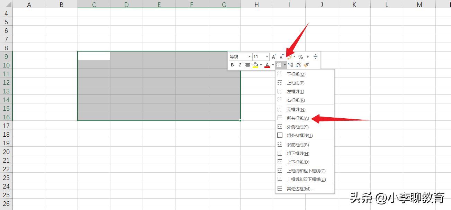Select column L header
451x210 pixels.
click(387, 4)
